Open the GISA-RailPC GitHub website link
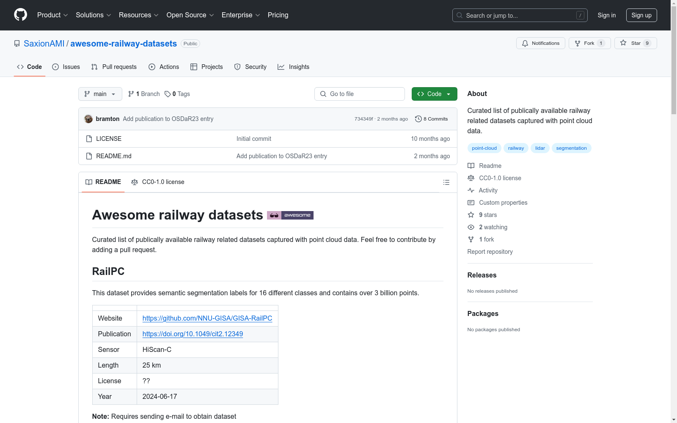This screenshot has height=423, width=677. pos(207,318)
